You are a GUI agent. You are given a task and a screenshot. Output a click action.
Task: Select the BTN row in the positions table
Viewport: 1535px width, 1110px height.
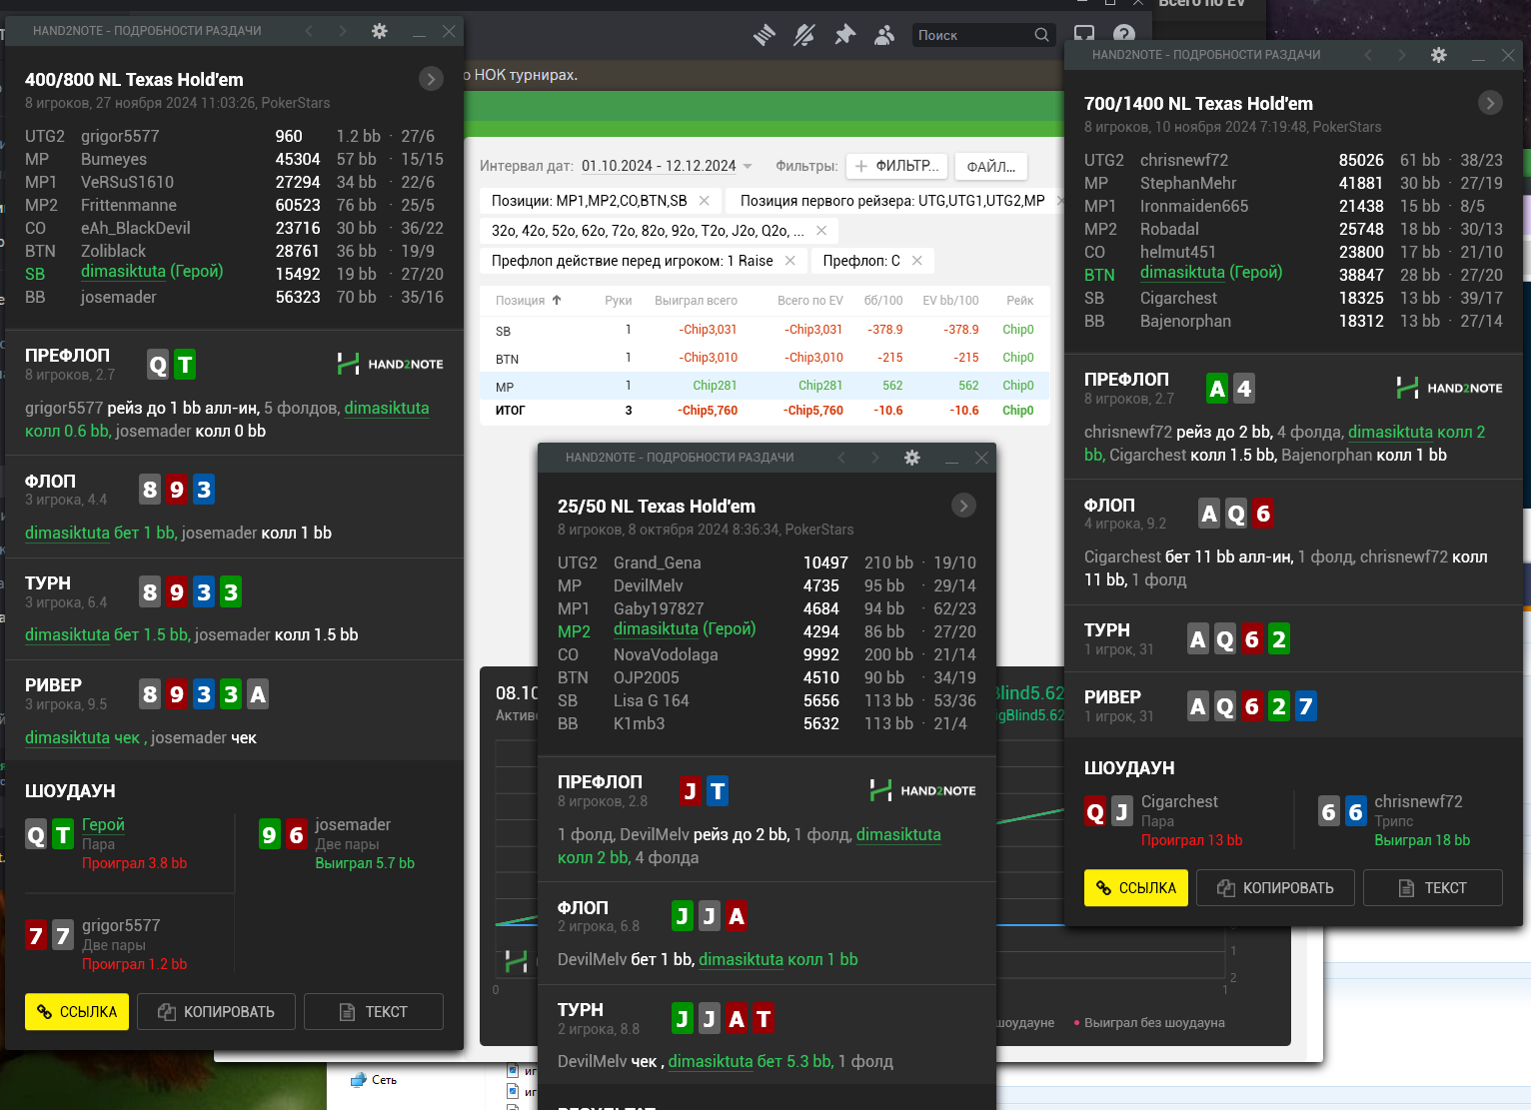[765, 358]
